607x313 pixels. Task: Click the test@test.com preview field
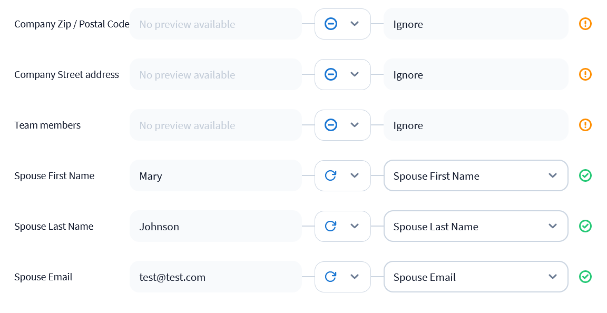tap(216, 277)
